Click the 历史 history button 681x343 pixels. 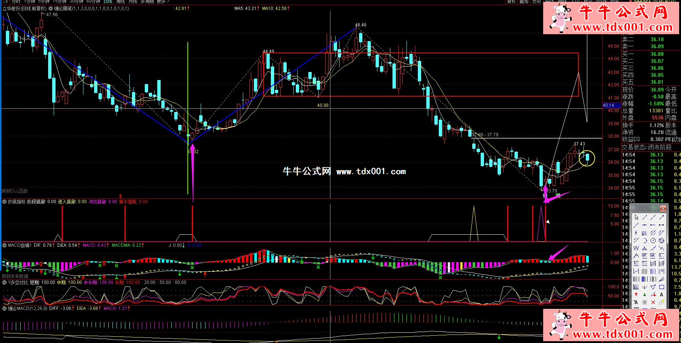click(537, 1)
